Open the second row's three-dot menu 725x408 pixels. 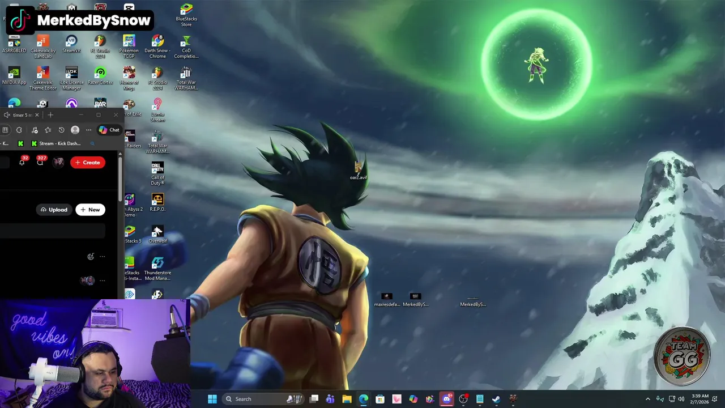pyautogui.click(x=102, y=280)
